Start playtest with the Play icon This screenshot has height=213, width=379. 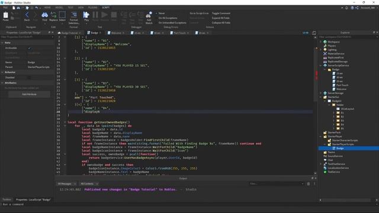click(86, 15)
